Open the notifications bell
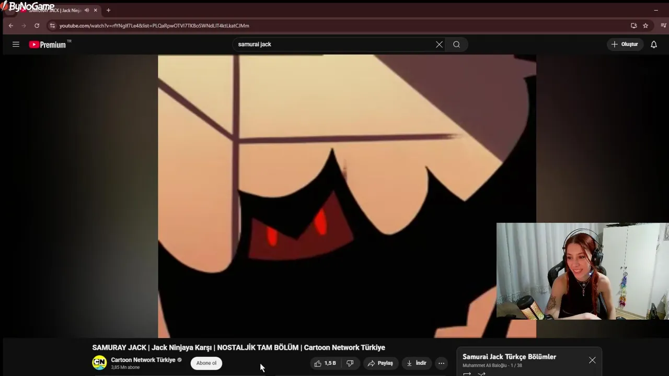 pos(653,44)
